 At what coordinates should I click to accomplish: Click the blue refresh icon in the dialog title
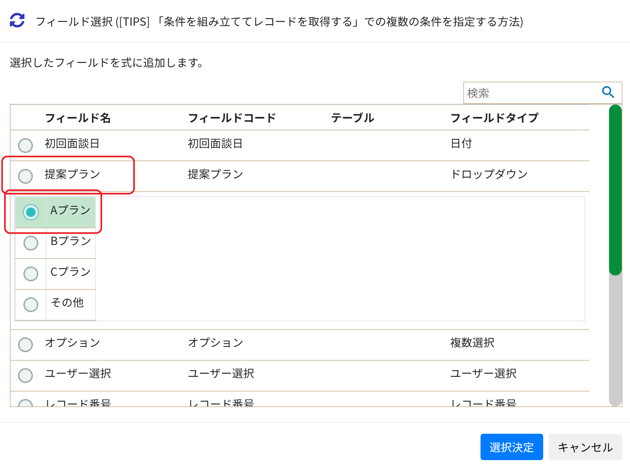click(x=17, y=20)
